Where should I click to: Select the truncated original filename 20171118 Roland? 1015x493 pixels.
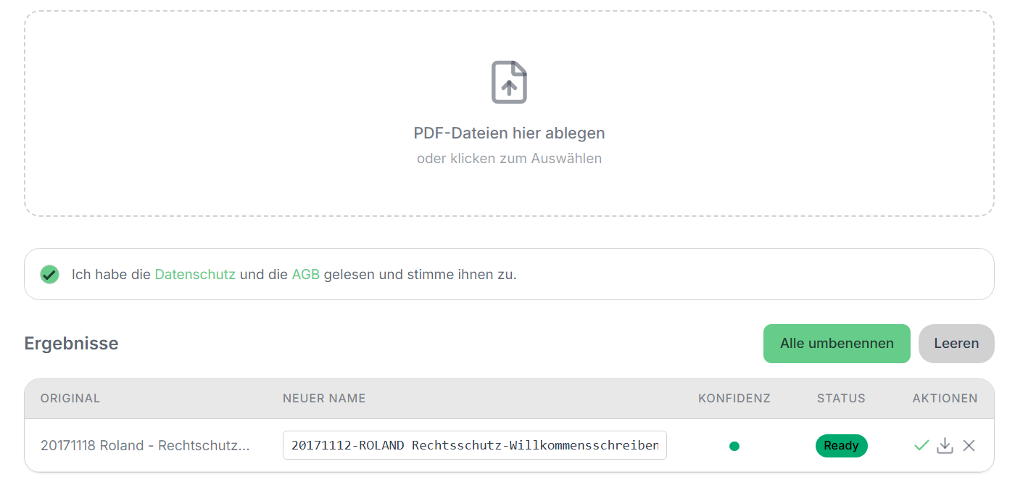[145, 445]
